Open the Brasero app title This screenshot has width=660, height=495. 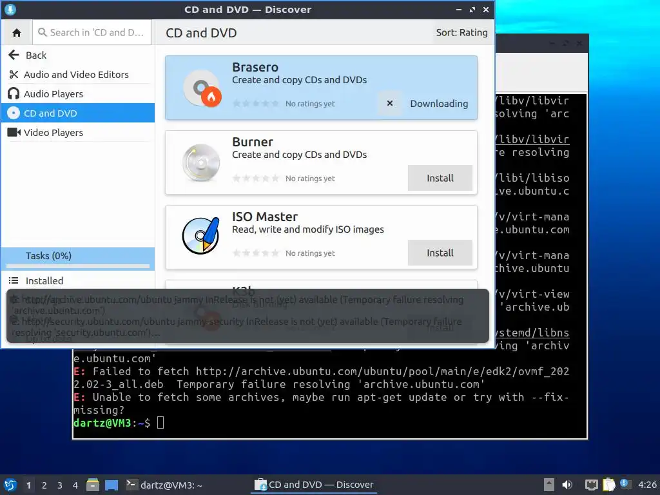[x=255, y=67]
